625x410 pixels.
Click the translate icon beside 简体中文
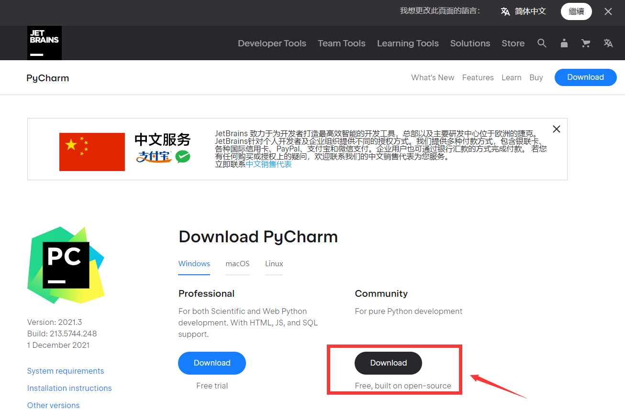coord(505,11)
